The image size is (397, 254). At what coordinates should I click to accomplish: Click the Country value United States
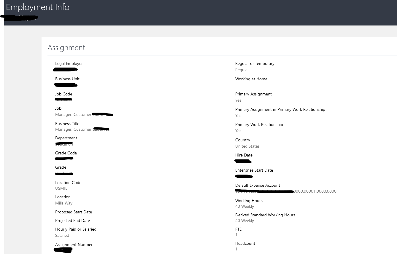coord(247,146)
